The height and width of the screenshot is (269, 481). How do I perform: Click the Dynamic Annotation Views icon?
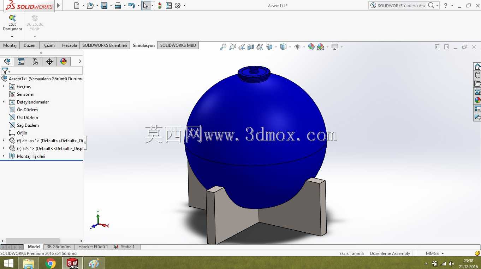(260, 47)
